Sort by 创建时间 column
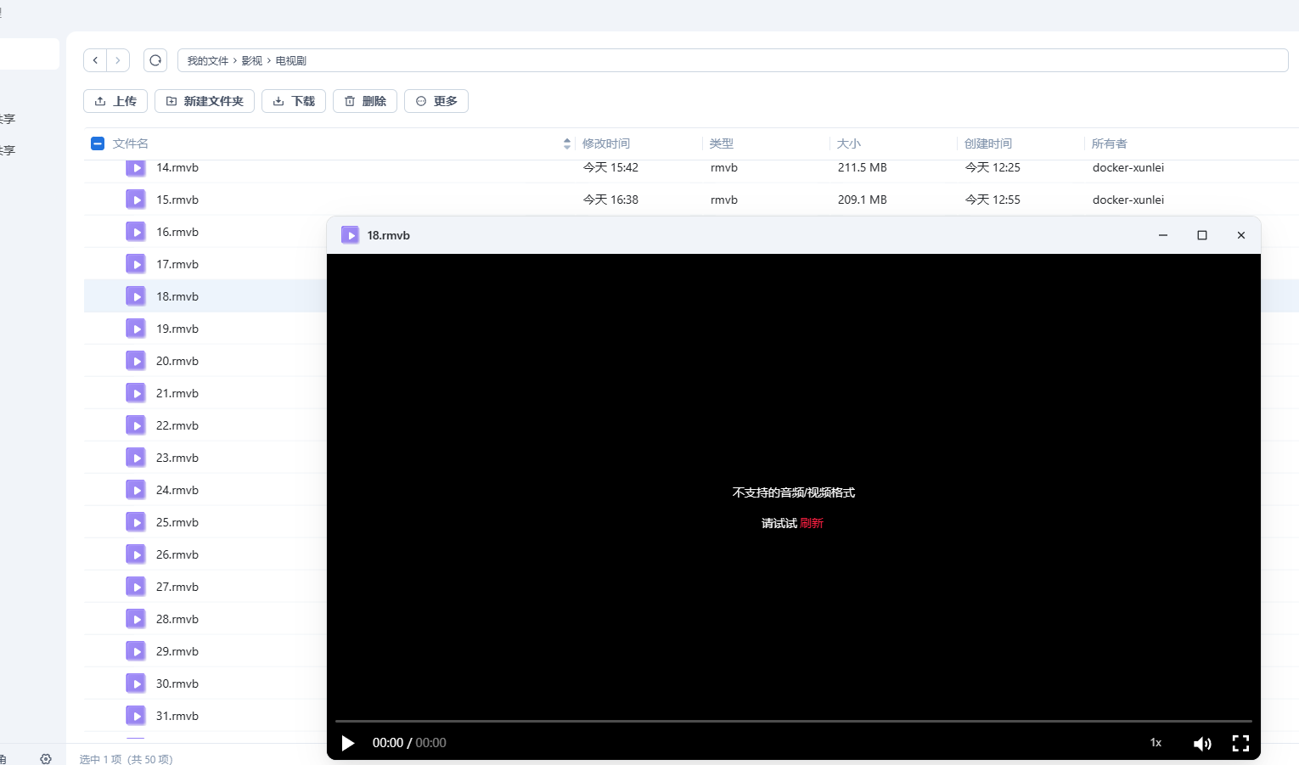 pyautogui.click(x=988, y=143)
